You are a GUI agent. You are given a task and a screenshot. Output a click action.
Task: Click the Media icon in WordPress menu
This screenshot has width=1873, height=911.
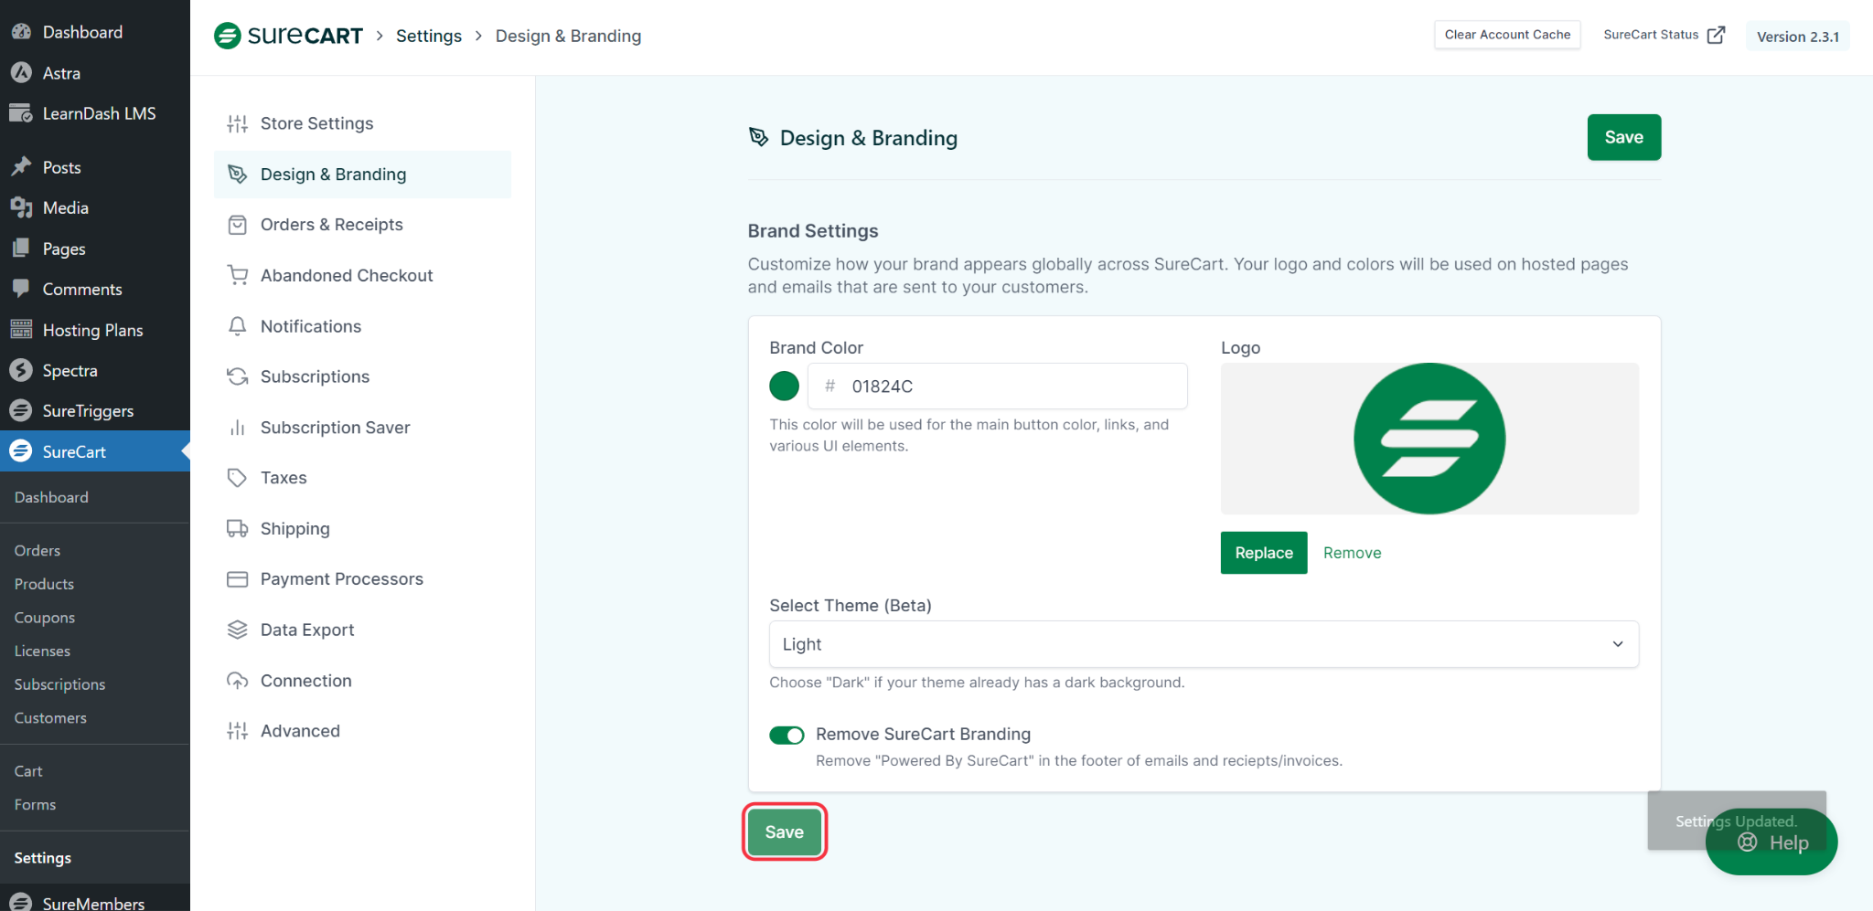(x=21, y=207)
